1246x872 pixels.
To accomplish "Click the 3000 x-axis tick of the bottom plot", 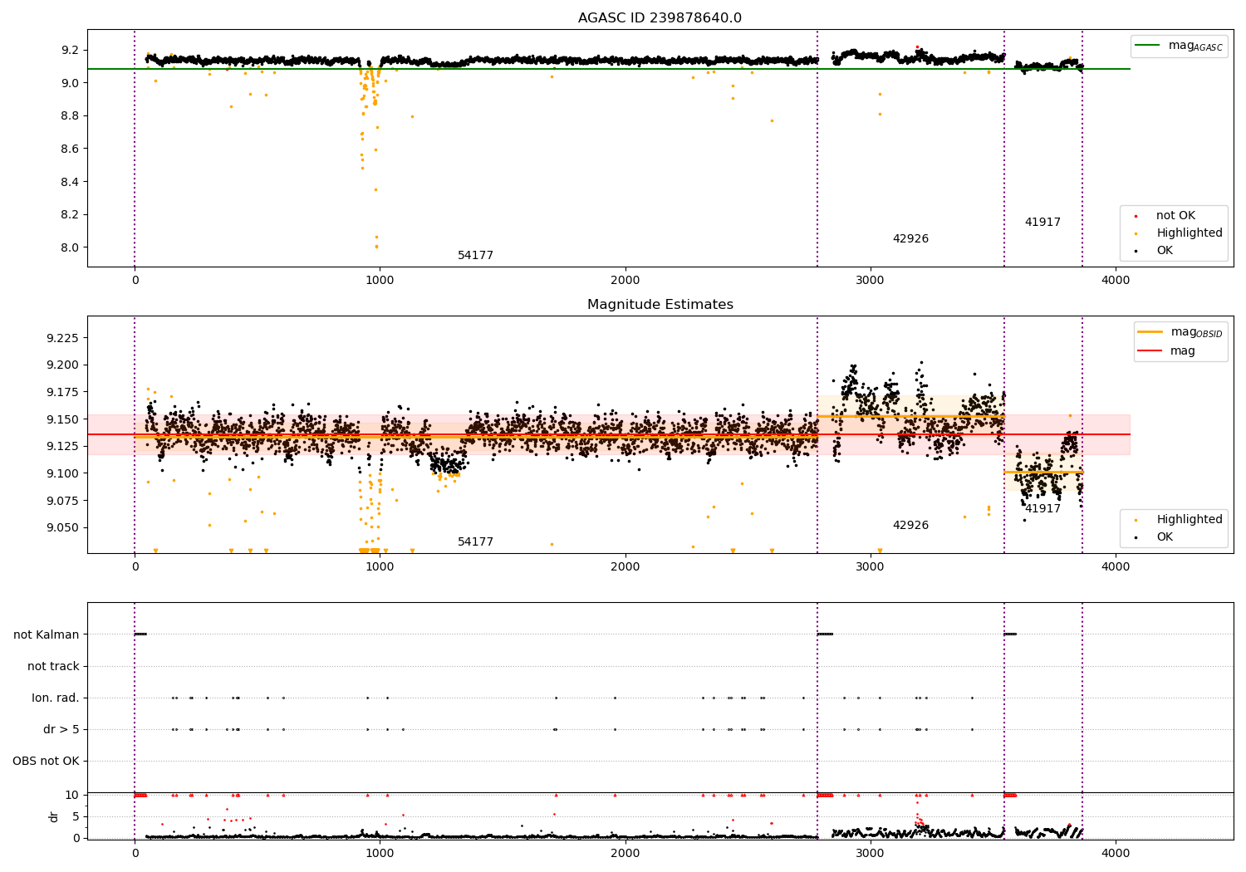I will (x=871, y=853).
